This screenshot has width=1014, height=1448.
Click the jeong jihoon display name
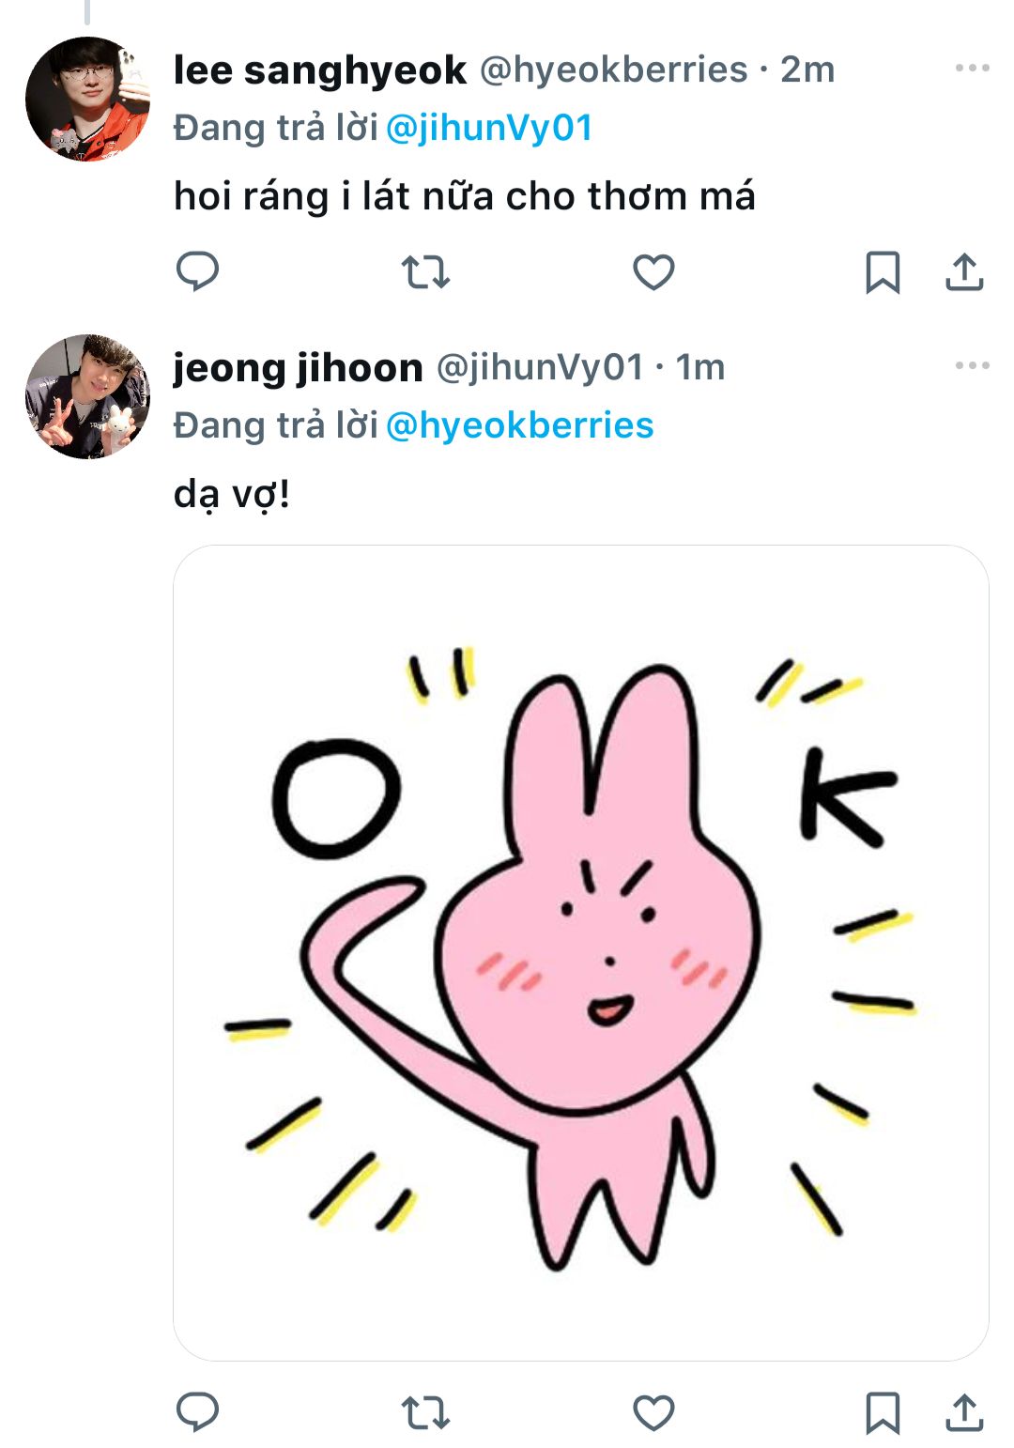[298, 367]
